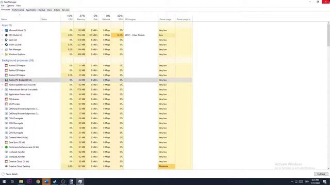Click the Task Manager process icon

[x=6, y=49]
